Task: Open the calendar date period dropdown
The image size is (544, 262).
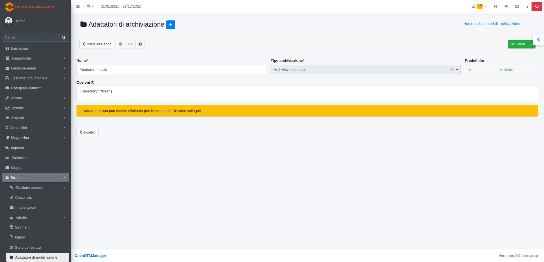Action: pyautogui.click(x=90, y=7)
